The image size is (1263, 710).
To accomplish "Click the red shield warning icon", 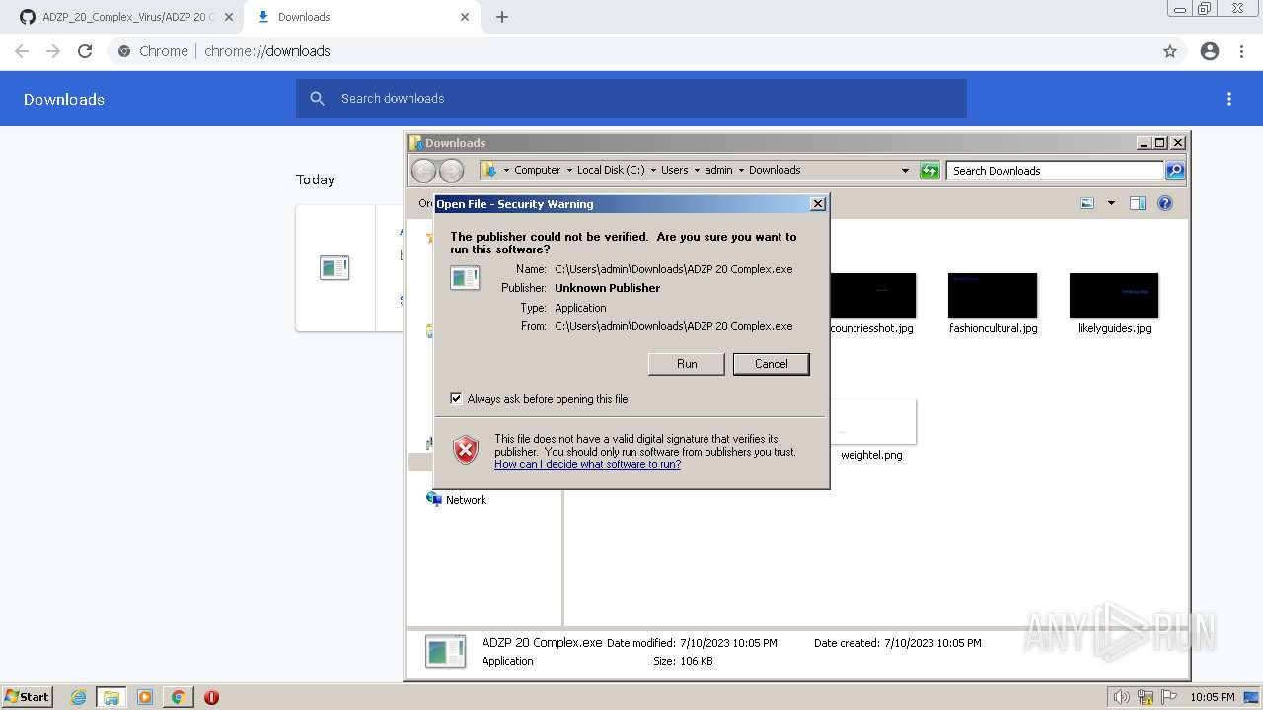I will (x=466, y=450).
